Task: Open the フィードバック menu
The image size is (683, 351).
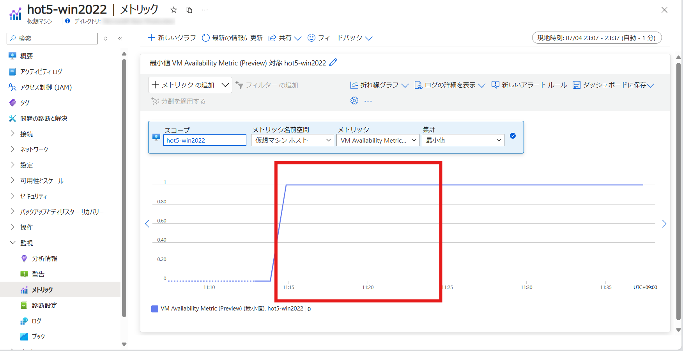Action: pos(340,38)
